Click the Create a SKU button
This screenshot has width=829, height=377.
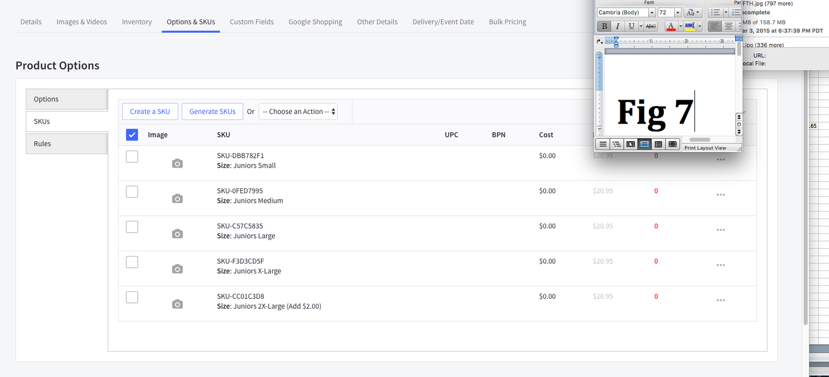150,112
